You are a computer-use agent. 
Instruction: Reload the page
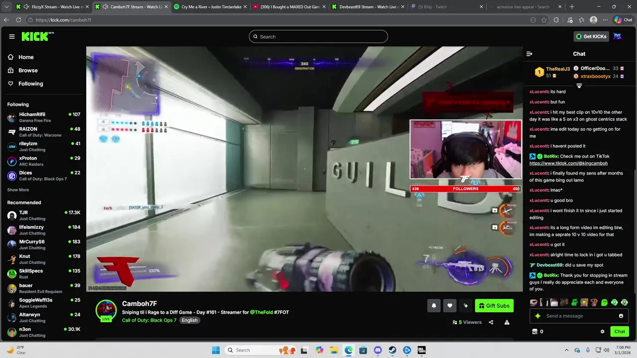pos(18,20)
